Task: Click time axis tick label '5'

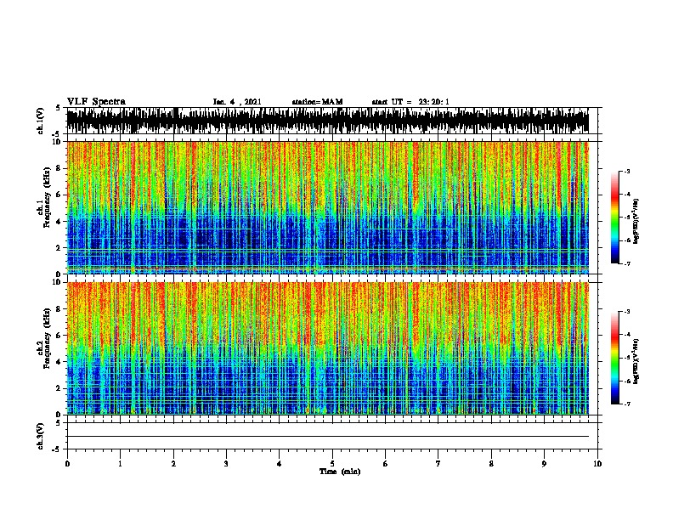Action: 332,463
